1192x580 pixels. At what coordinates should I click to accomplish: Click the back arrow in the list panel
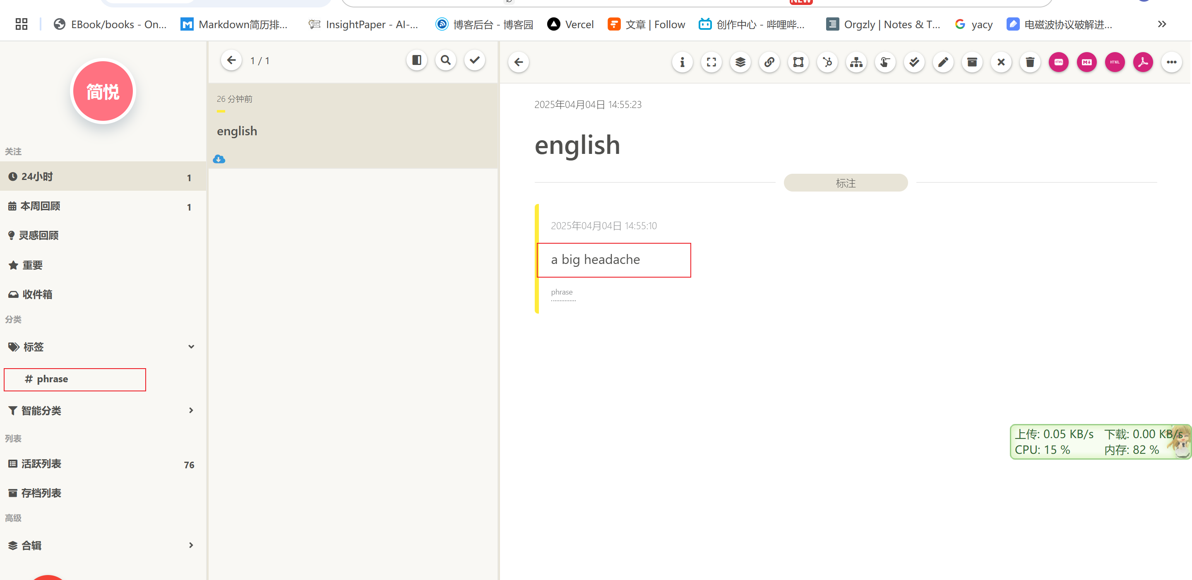[231, 60]
